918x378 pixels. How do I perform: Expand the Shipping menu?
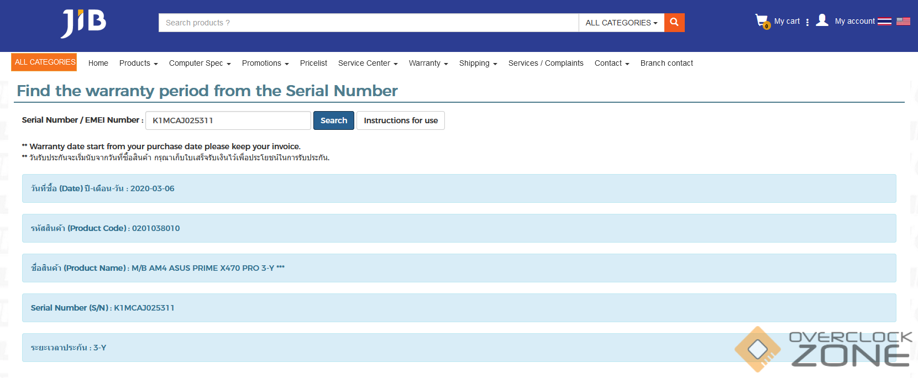[478, 63]
